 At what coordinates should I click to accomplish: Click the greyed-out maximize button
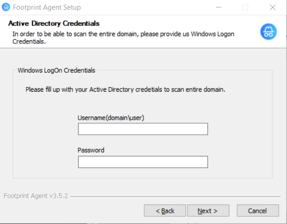(245, 7)
